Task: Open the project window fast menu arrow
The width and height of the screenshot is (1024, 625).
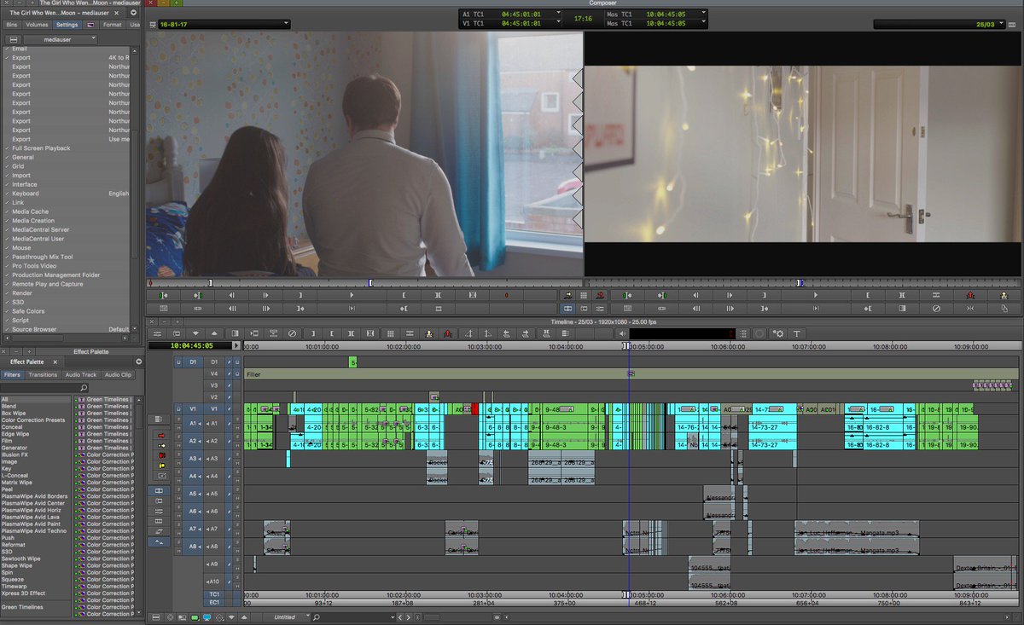Action: pos(133,13)
